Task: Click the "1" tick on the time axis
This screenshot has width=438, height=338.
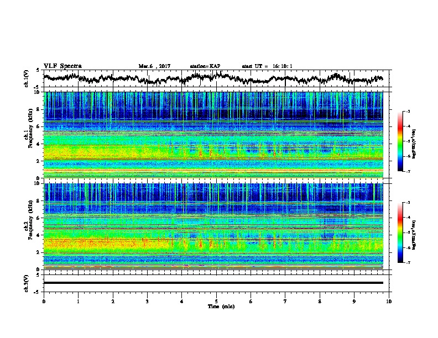Action: coord(78,302)
